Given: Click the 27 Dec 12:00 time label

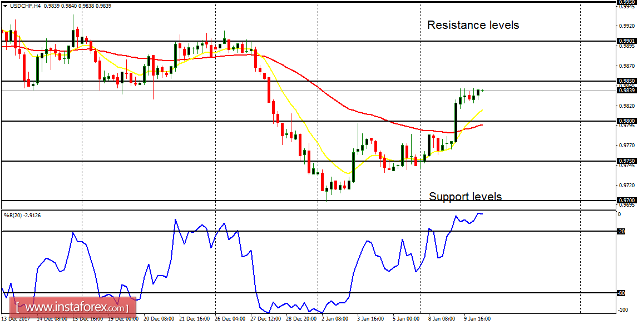Looking at the screenshot, I should tap(266, 319).
